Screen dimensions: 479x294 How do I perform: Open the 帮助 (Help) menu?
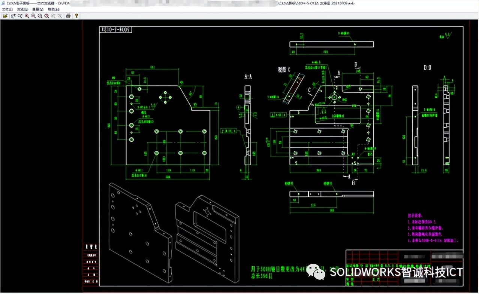point(53,9)
